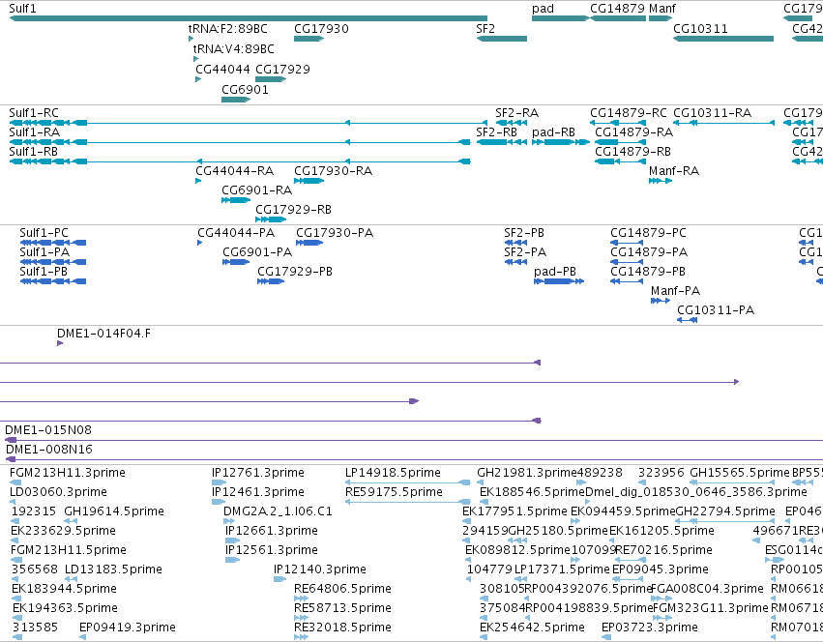
Task: Click the CG17930-PA protein label
Action: (x=335, y=233)
